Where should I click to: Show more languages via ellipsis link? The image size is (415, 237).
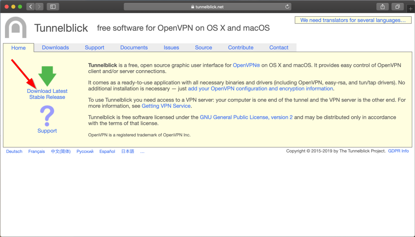[142, 151]
